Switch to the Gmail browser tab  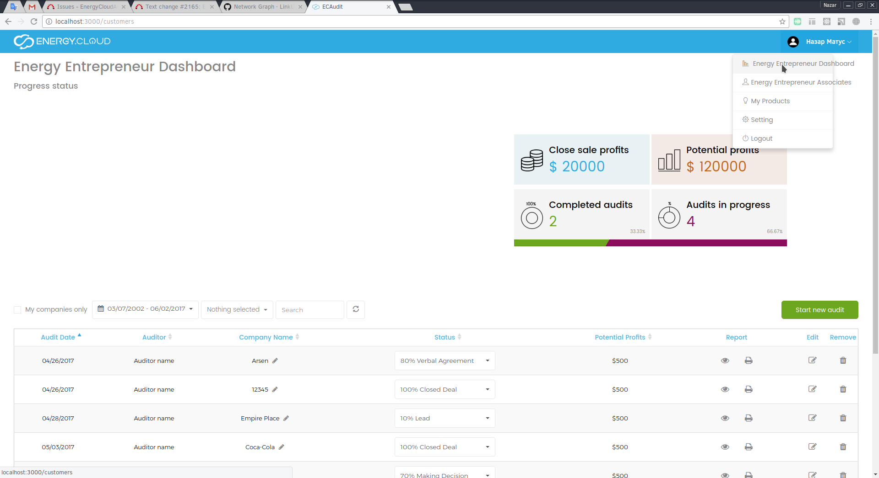point(32,7)
